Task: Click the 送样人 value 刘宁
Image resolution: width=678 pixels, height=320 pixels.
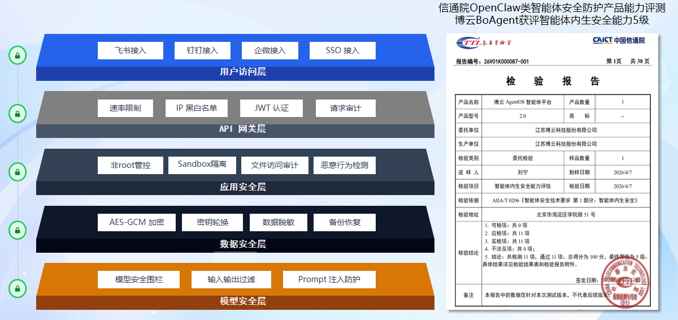Action: click(522, 172)
